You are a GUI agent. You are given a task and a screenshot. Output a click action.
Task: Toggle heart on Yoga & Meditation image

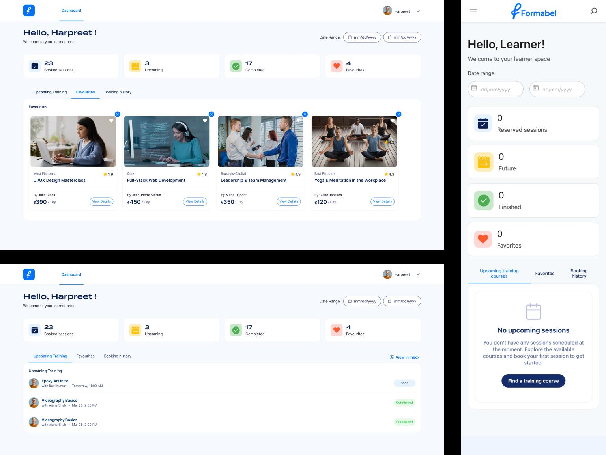392,121
